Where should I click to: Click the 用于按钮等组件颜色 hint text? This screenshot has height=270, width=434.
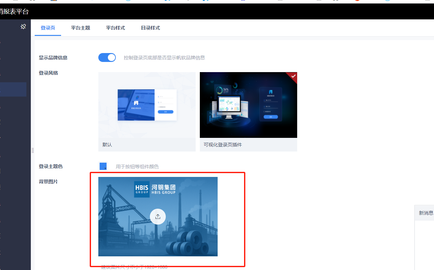pyautogui.click(x=137, y=166)
